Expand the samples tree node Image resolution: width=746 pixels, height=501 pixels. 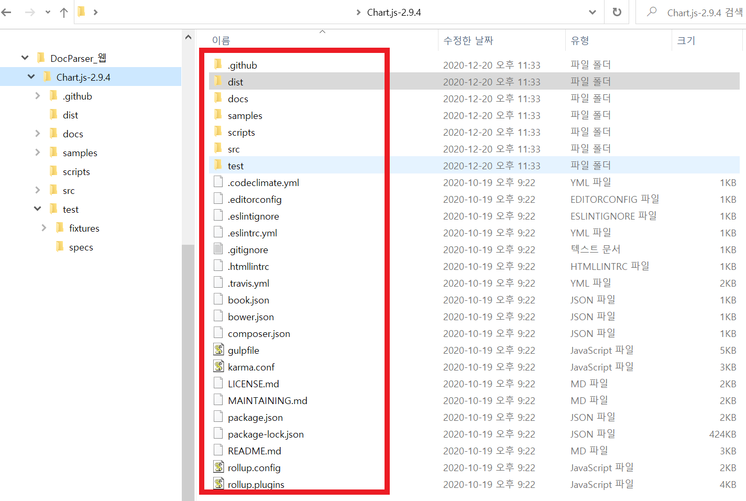click(37, 153)
